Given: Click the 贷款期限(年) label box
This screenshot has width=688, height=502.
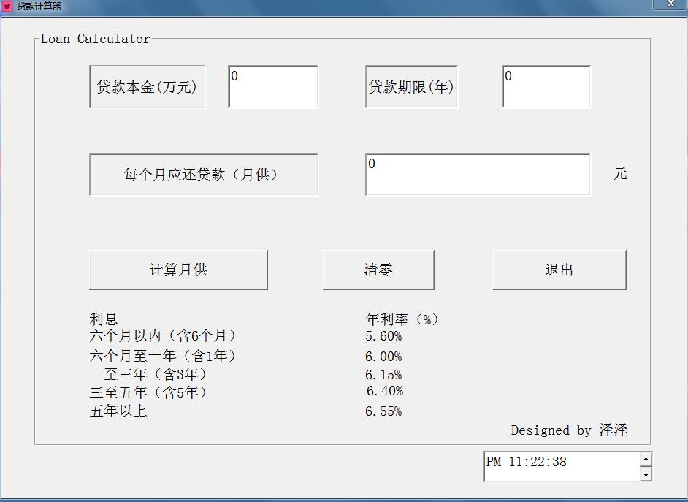Looking at the screenshot, I should point(411,86).
